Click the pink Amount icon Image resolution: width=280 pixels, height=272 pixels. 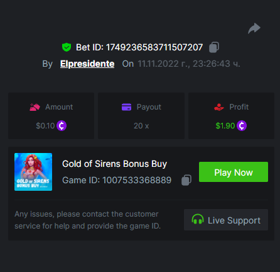click(35, 107)
